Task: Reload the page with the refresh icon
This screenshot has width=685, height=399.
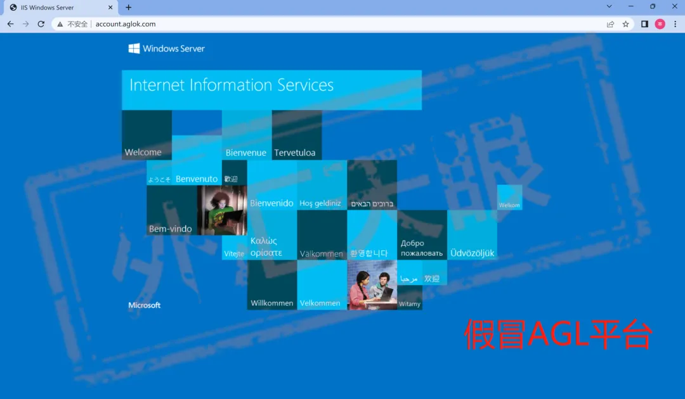Action: pos(41,24)
